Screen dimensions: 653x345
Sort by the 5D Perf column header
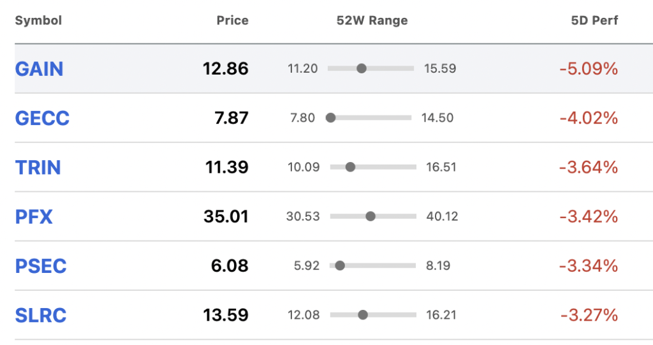tap(594, 20)
